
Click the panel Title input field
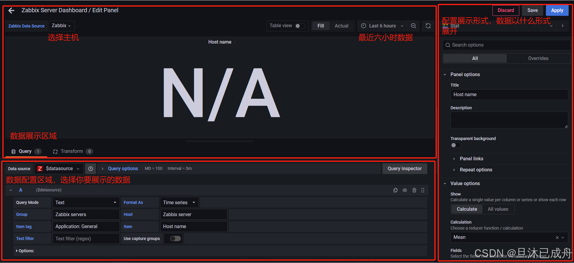coord(509,95)
